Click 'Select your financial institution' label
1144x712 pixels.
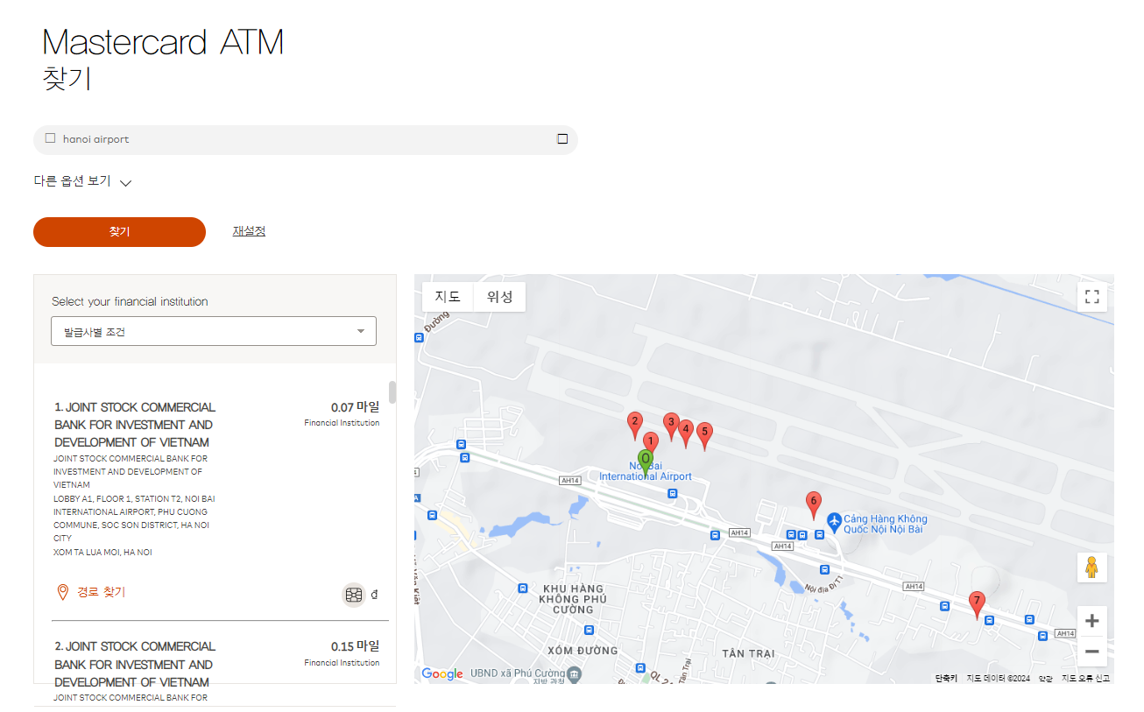[130, 301]
